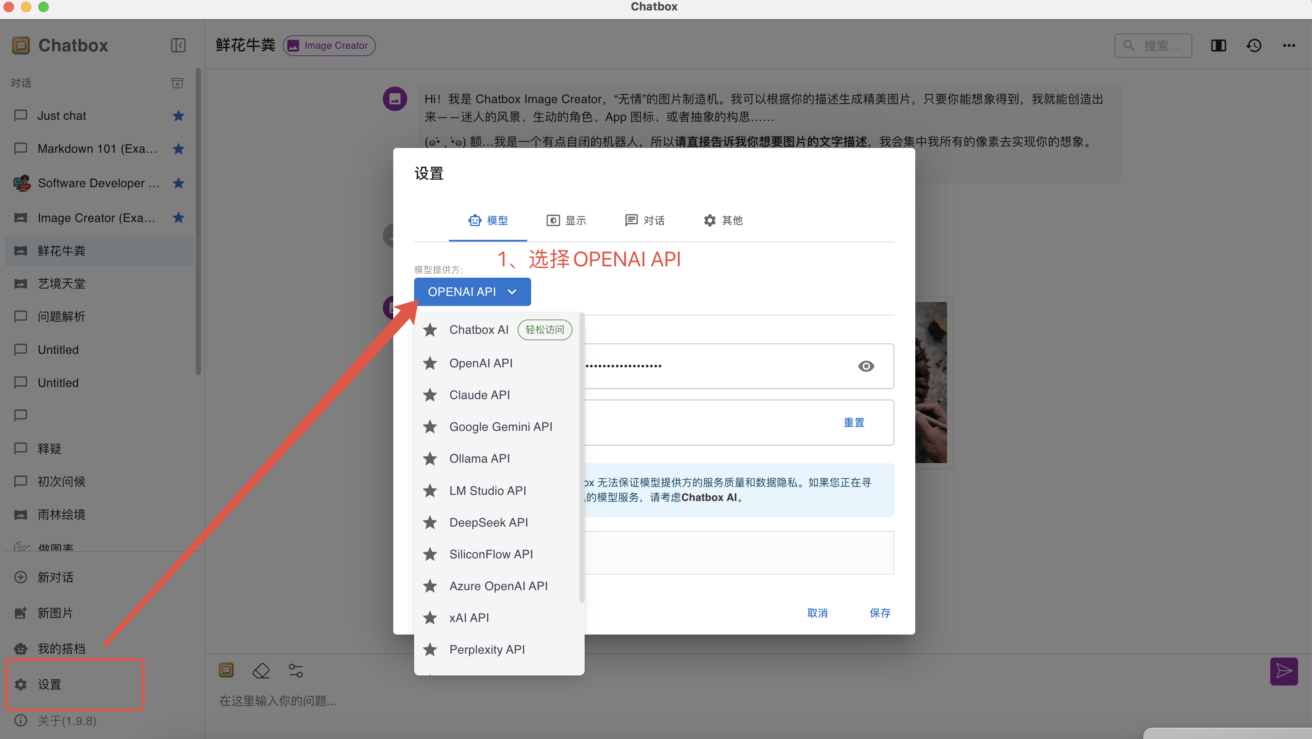This screenshot has height=739, width=1312.
Task: Click the provider dropdown list scrollbar
Action: [x=582, y=459]
